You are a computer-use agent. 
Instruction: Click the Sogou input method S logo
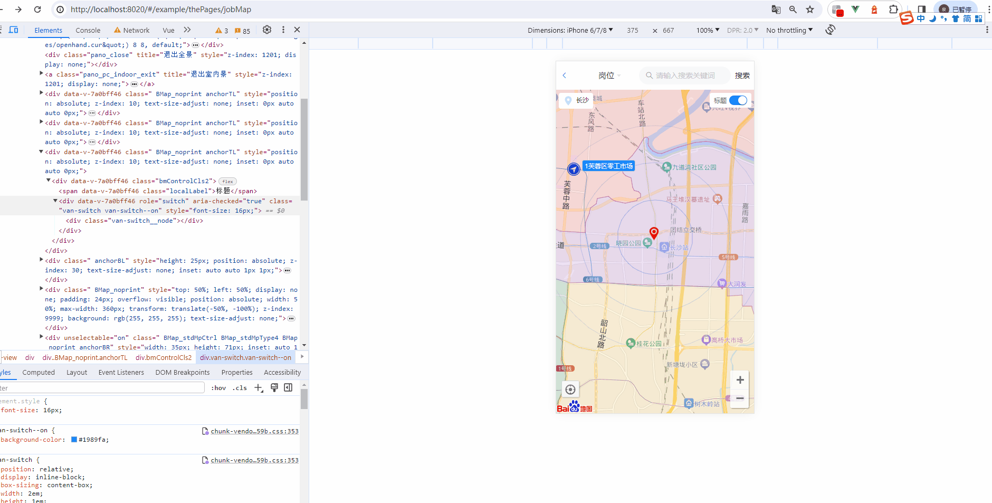(907, 18)
